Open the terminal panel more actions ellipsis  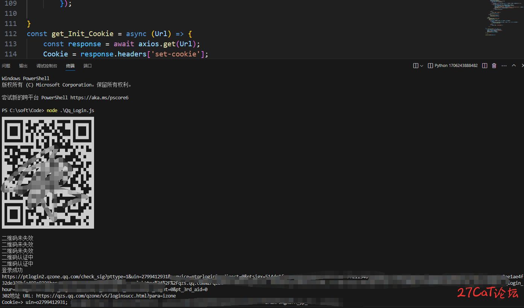[504, 66]
